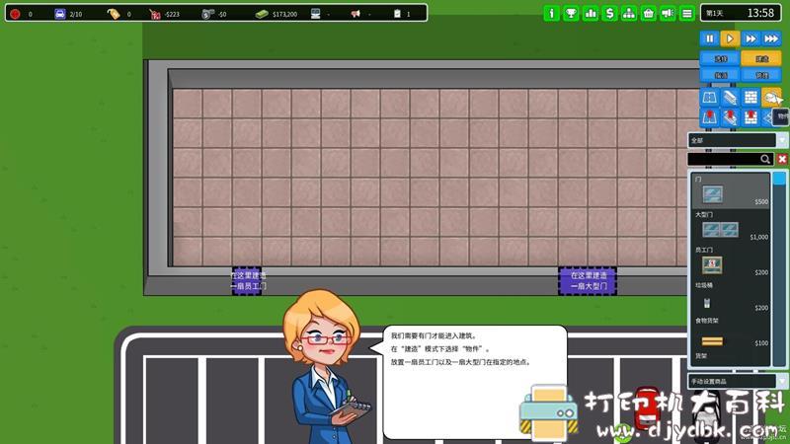This screenshot has width=790, height=444.
Task: Open the 手动设置商品 dropdown
Action: pyautogui.click(x=737, y=381)
